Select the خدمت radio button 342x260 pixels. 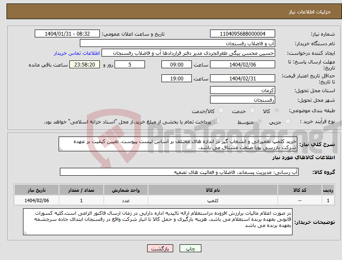point(252,110)
